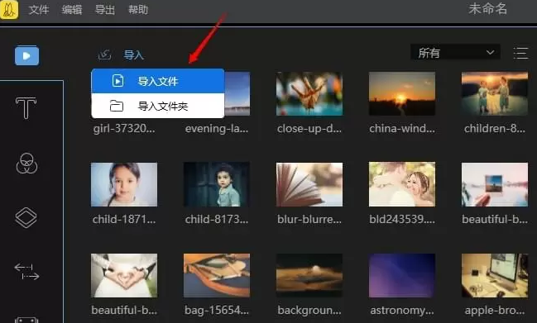Select the child-1871... thumbnail
The image size is (537, 323).
(124, 184)
